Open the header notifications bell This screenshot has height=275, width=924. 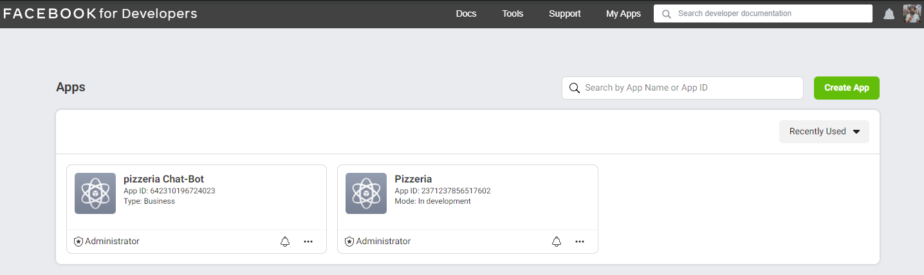point(889,14)
